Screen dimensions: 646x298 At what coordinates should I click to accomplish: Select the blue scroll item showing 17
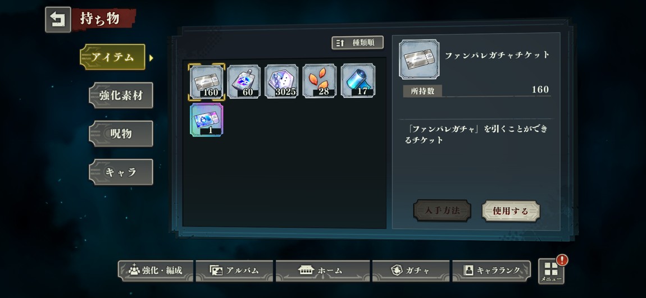[x=358, y=81]
